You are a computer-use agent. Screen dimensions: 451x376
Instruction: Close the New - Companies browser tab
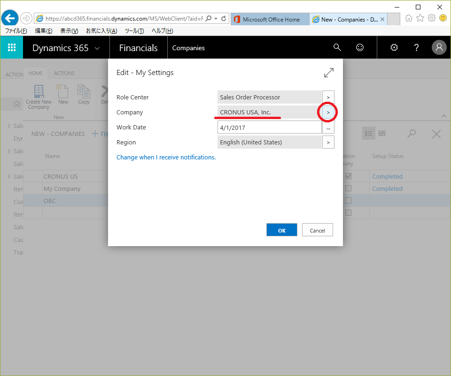382,19
